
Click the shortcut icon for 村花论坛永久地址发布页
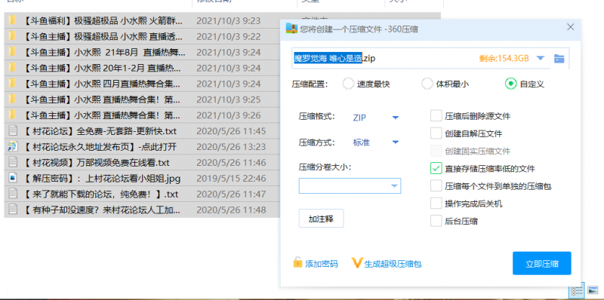(13, 146)
